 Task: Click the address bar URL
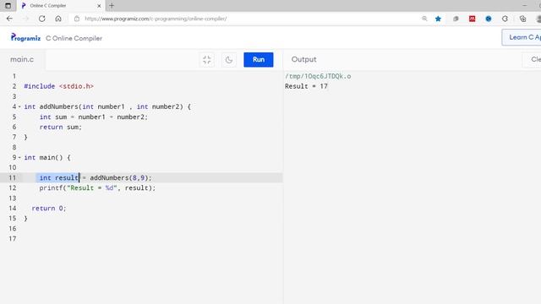click(156, 19)
